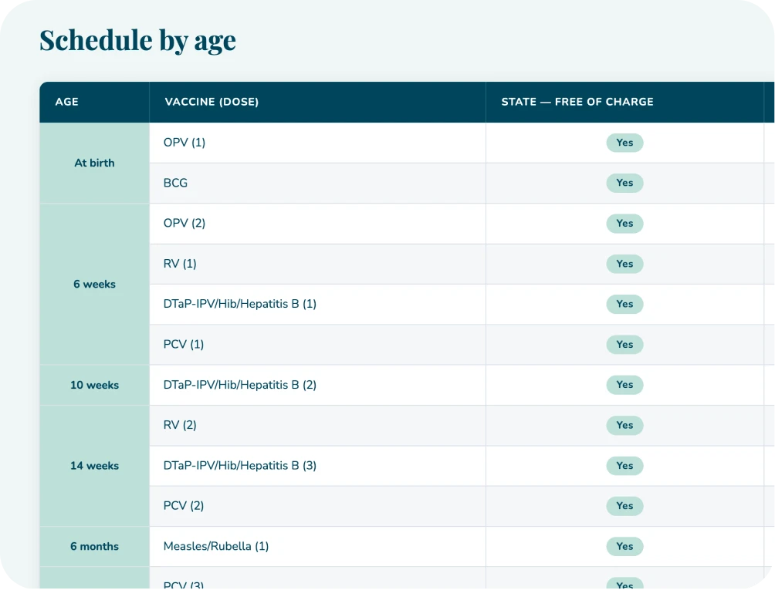
Task: Select the PCV (2) vaccine cell
Action: coord(317,506)
